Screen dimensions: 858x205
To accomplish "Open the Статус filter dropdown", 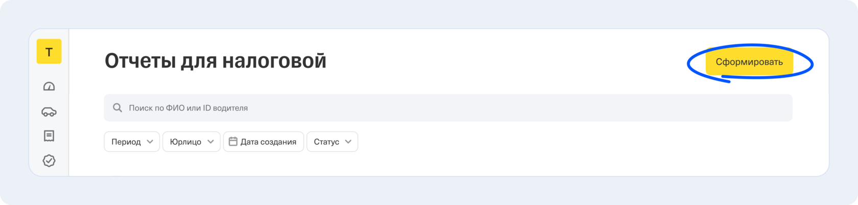I will 332,142.
